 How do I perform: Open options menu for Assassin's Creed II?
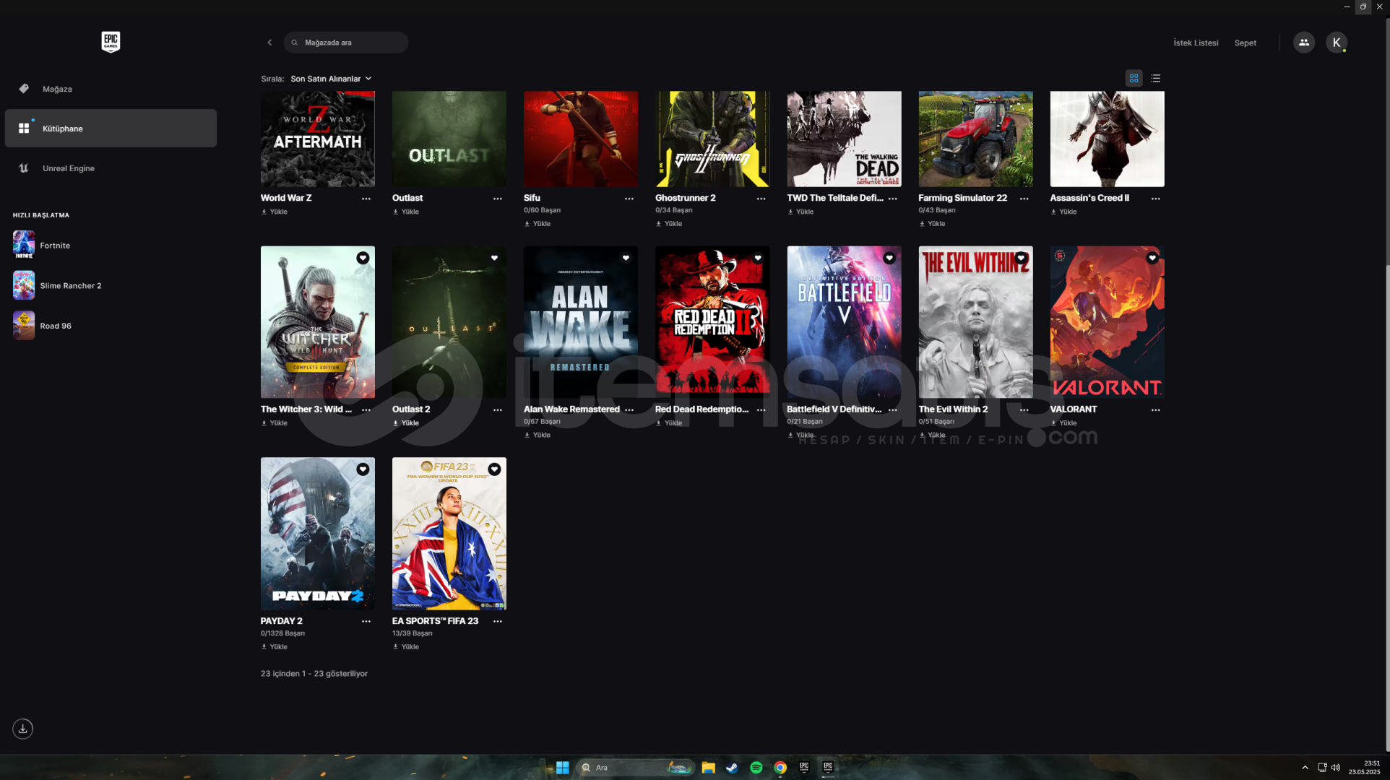tap(1155, 199)
